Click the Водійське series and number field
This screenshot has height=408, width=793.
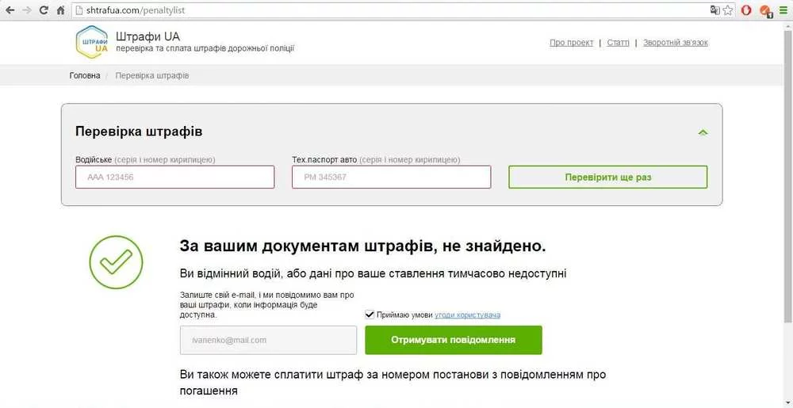click(175, 177)
